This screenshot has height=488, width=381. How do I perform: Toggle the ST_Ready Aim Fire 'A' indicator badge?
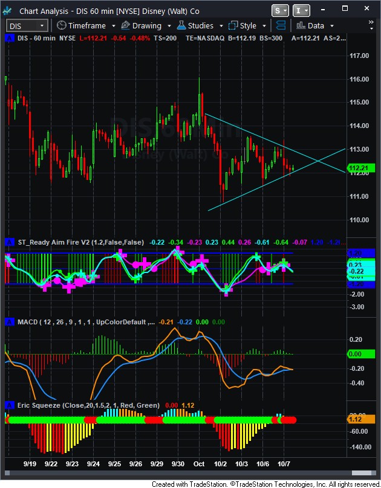9,242
